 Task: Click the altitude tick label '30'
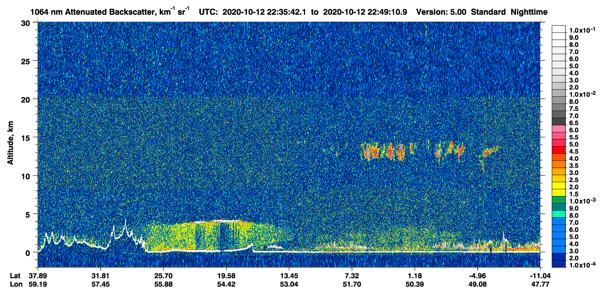point(26,23)
